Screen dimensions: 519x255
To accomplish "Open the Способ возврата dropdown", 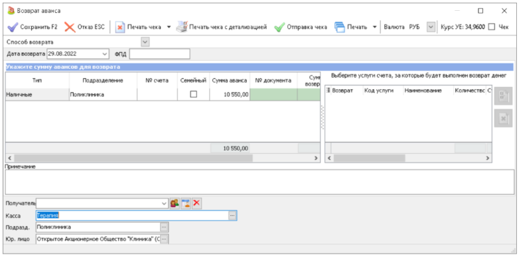I will click(x=145, y=42).
